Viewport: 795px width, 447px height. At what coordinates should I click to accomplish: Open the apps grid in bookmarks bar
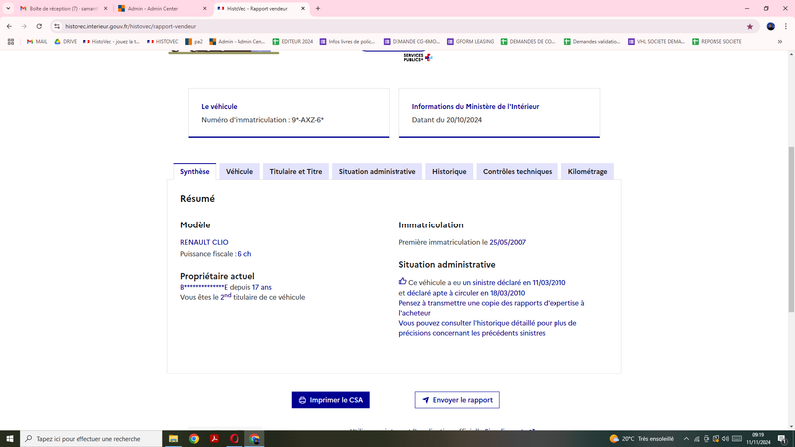[11, 42]
